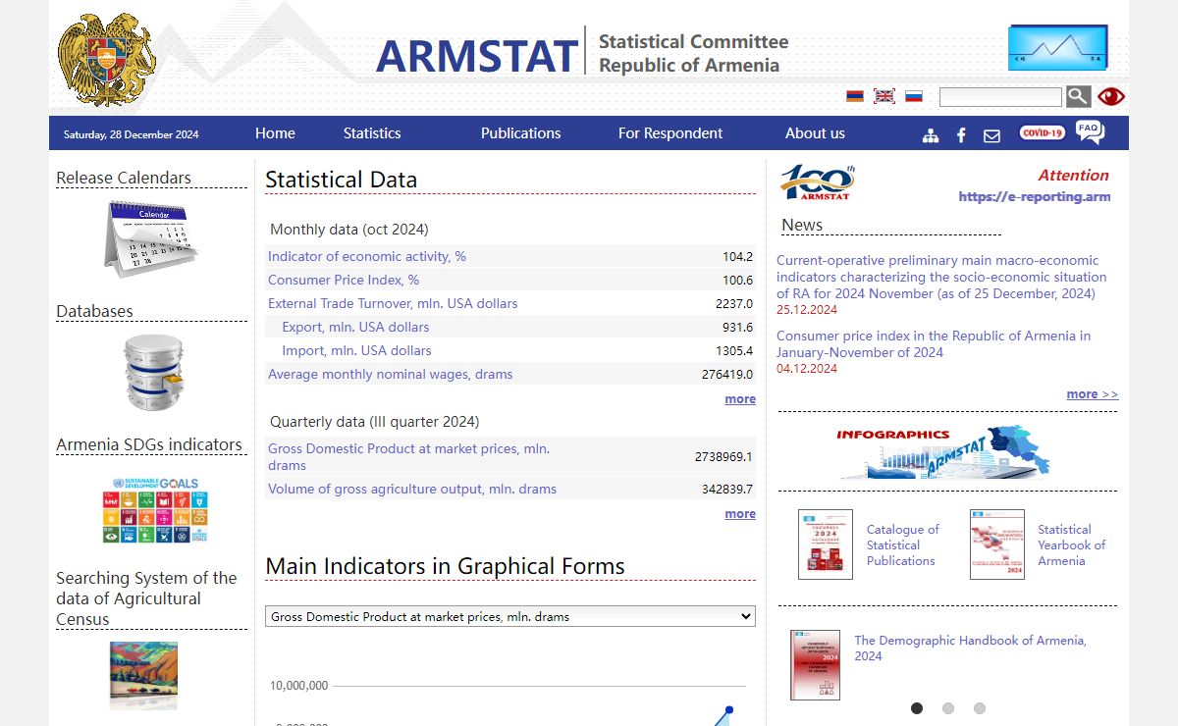The image size is (1178, 726).
Task: Click the COVID-19 badge
Action: coord(1042,133)
